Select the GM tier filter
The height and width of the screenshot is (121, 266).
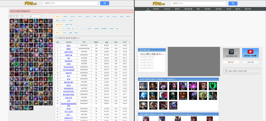click(x=68, y=29)
